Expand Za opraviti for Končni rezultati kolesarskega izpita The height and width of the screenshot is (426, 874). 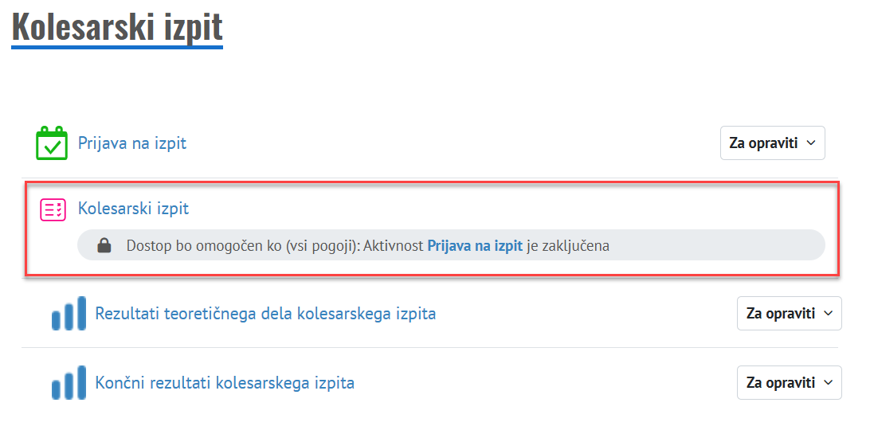pos(789,383)
